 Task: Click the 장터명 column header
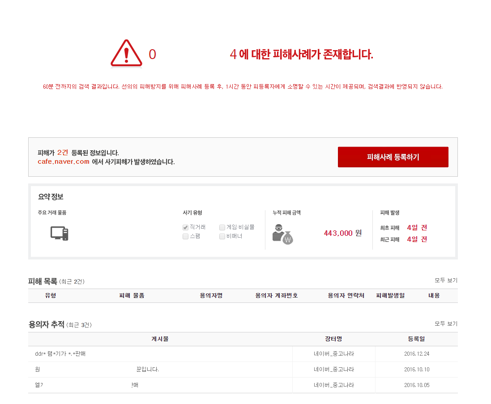click(333, 339)
